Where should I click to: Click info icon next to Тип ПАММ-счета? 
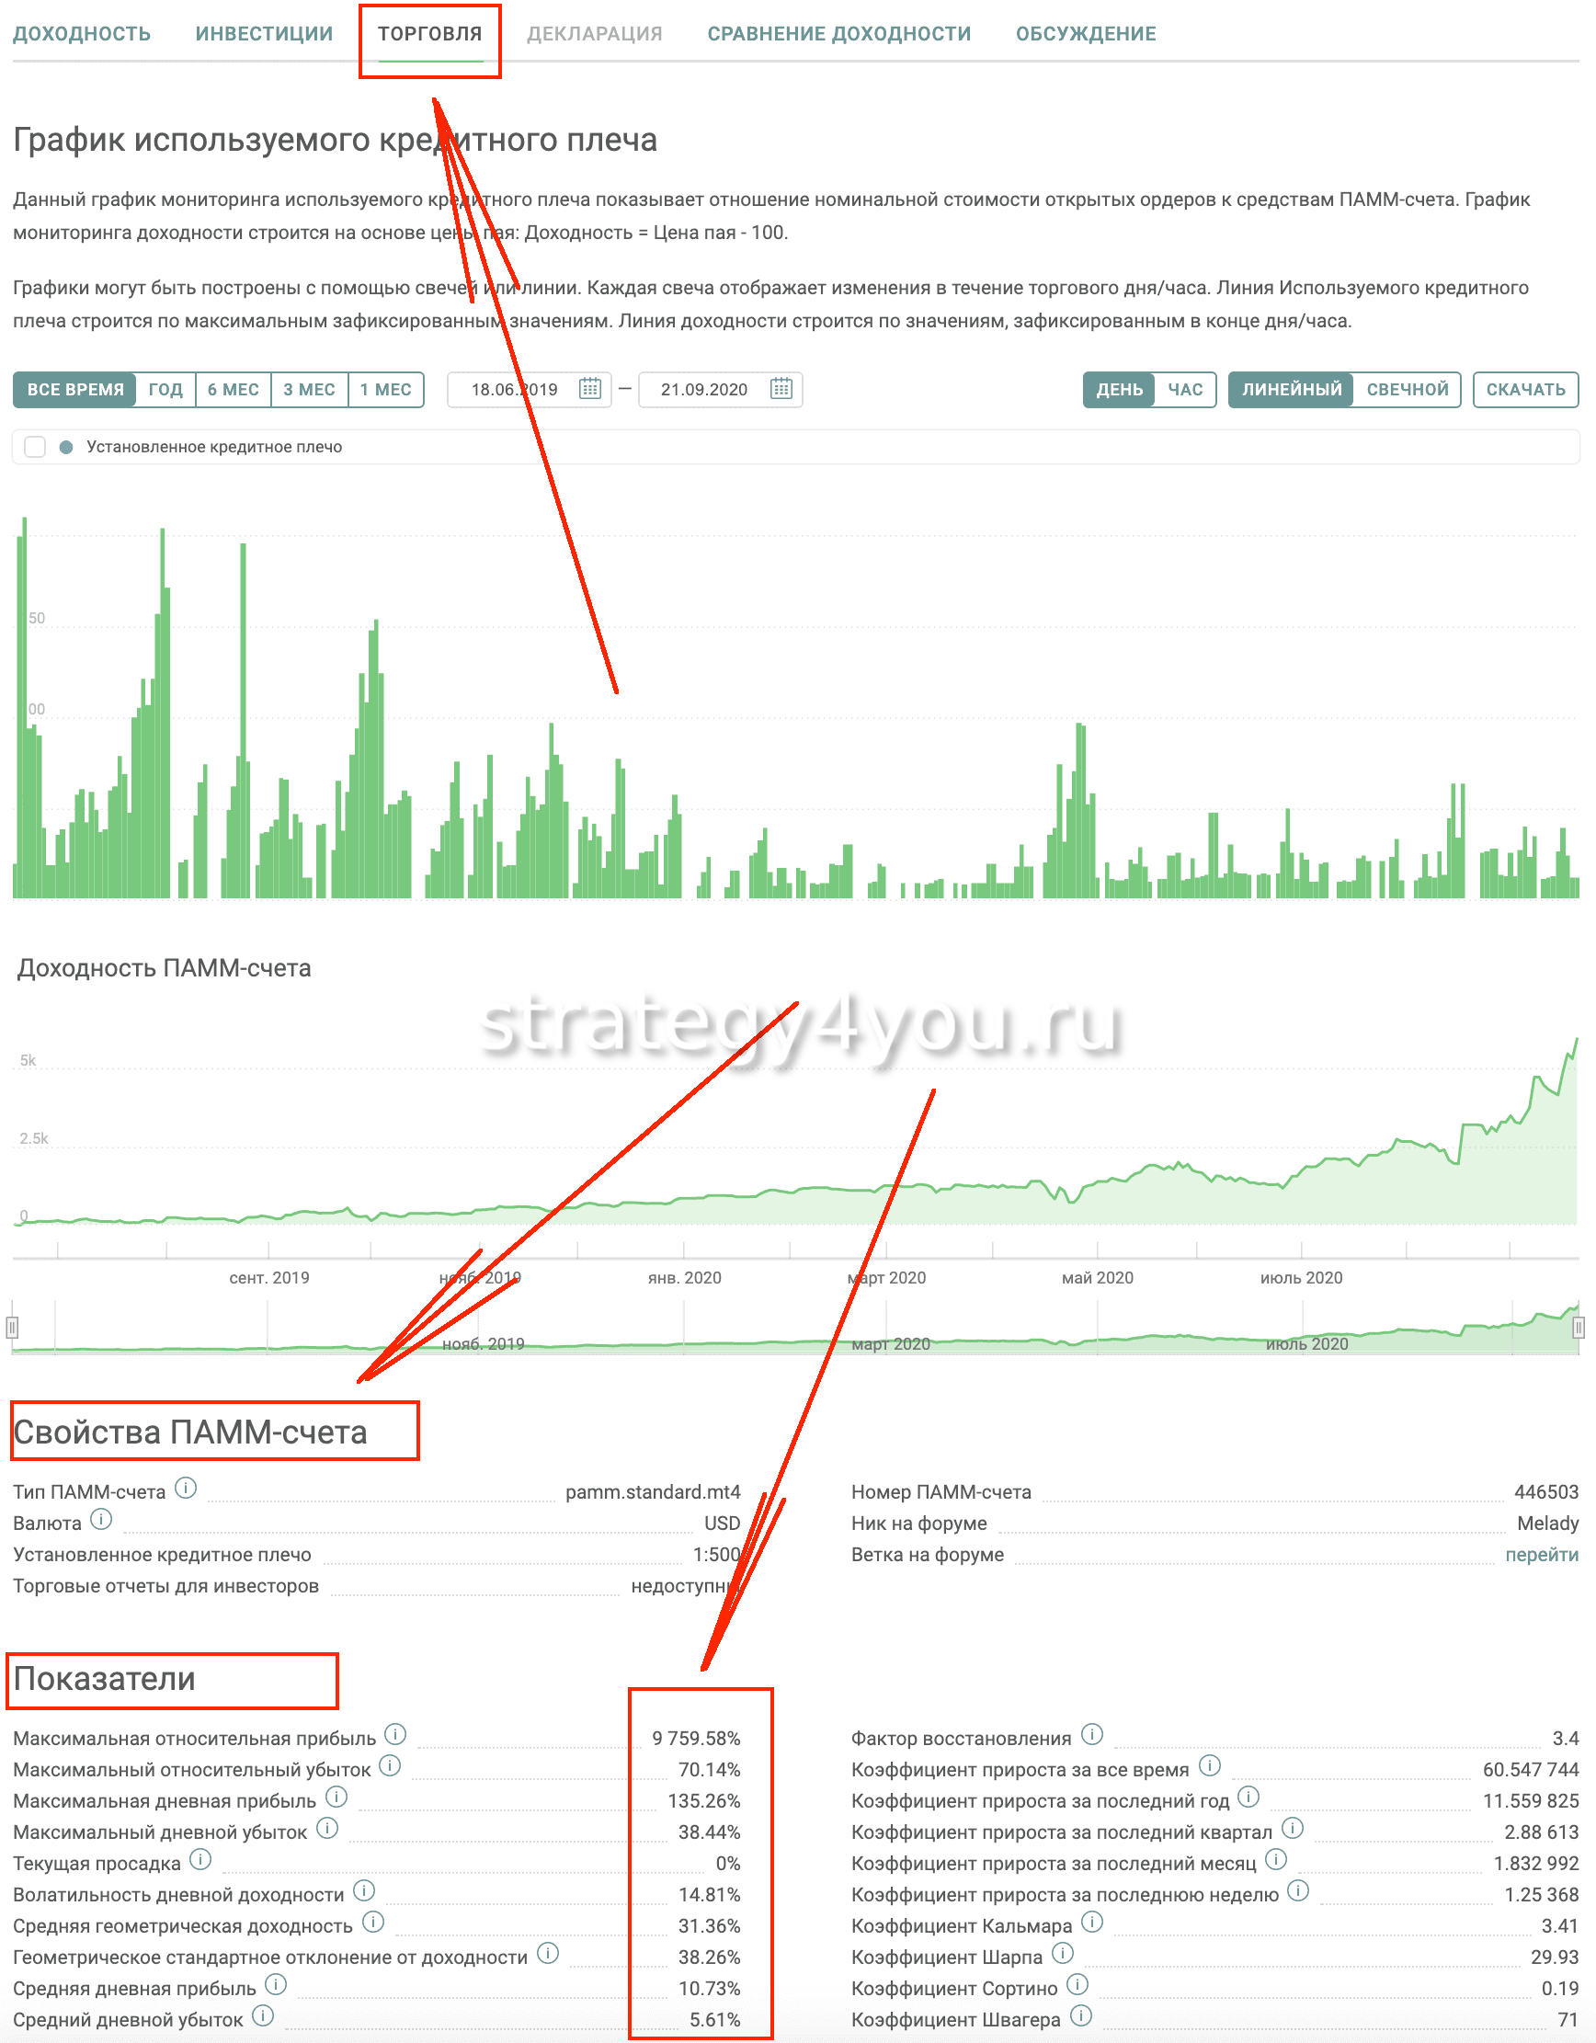tap(186, 1489)
